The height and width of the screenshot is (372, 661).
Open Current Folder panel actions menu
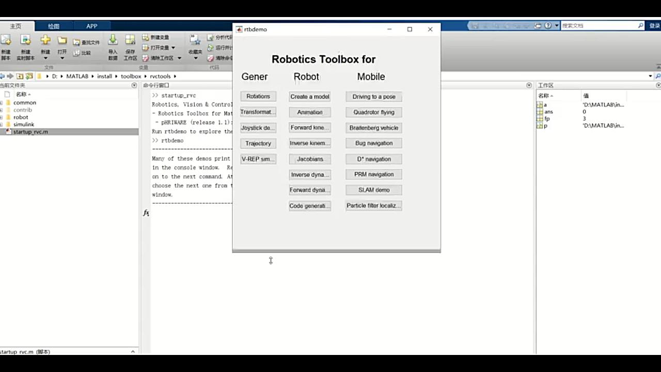(x=134, y=85)
